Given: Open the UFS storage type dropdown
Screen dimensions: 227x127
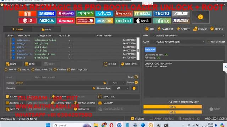Looking at the screenshot, I should (117, 83).
